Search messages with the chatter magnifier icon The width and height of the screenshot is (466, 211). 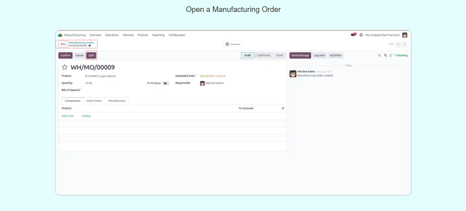[379, 56]
